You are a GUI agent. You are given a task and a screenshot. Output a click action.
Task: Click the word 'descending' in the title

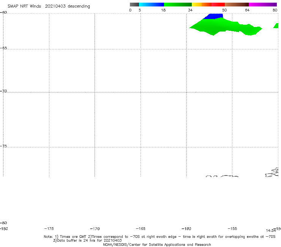(x=79, y=6)
